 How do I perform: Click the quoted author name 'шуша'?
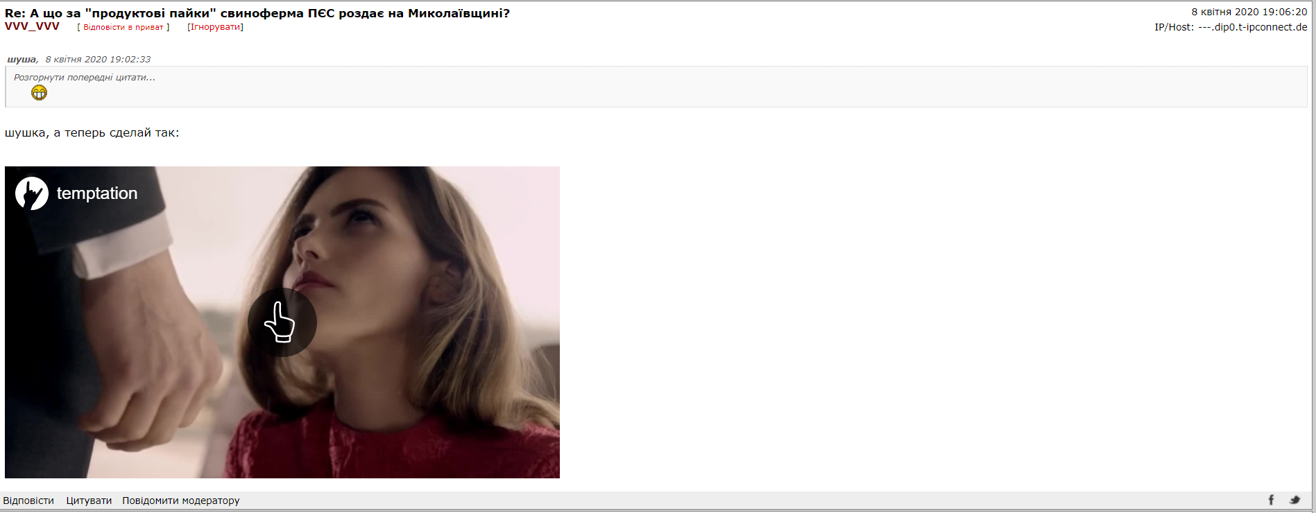(22, 60)
